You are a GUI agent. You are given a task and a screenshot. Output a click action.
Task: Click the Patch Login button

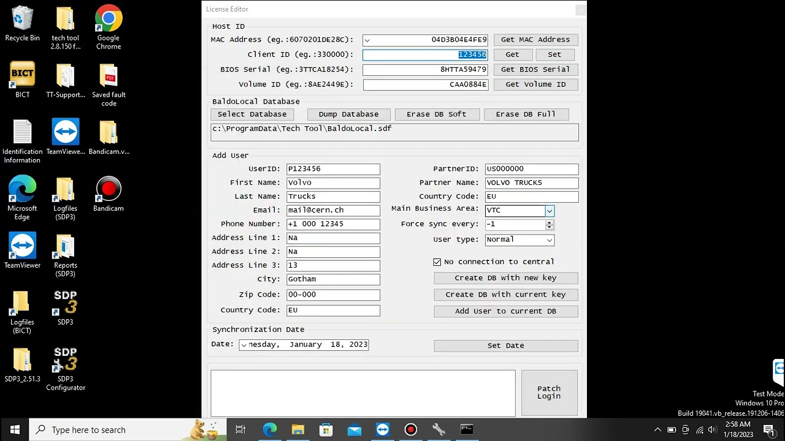tap(549, 393)
